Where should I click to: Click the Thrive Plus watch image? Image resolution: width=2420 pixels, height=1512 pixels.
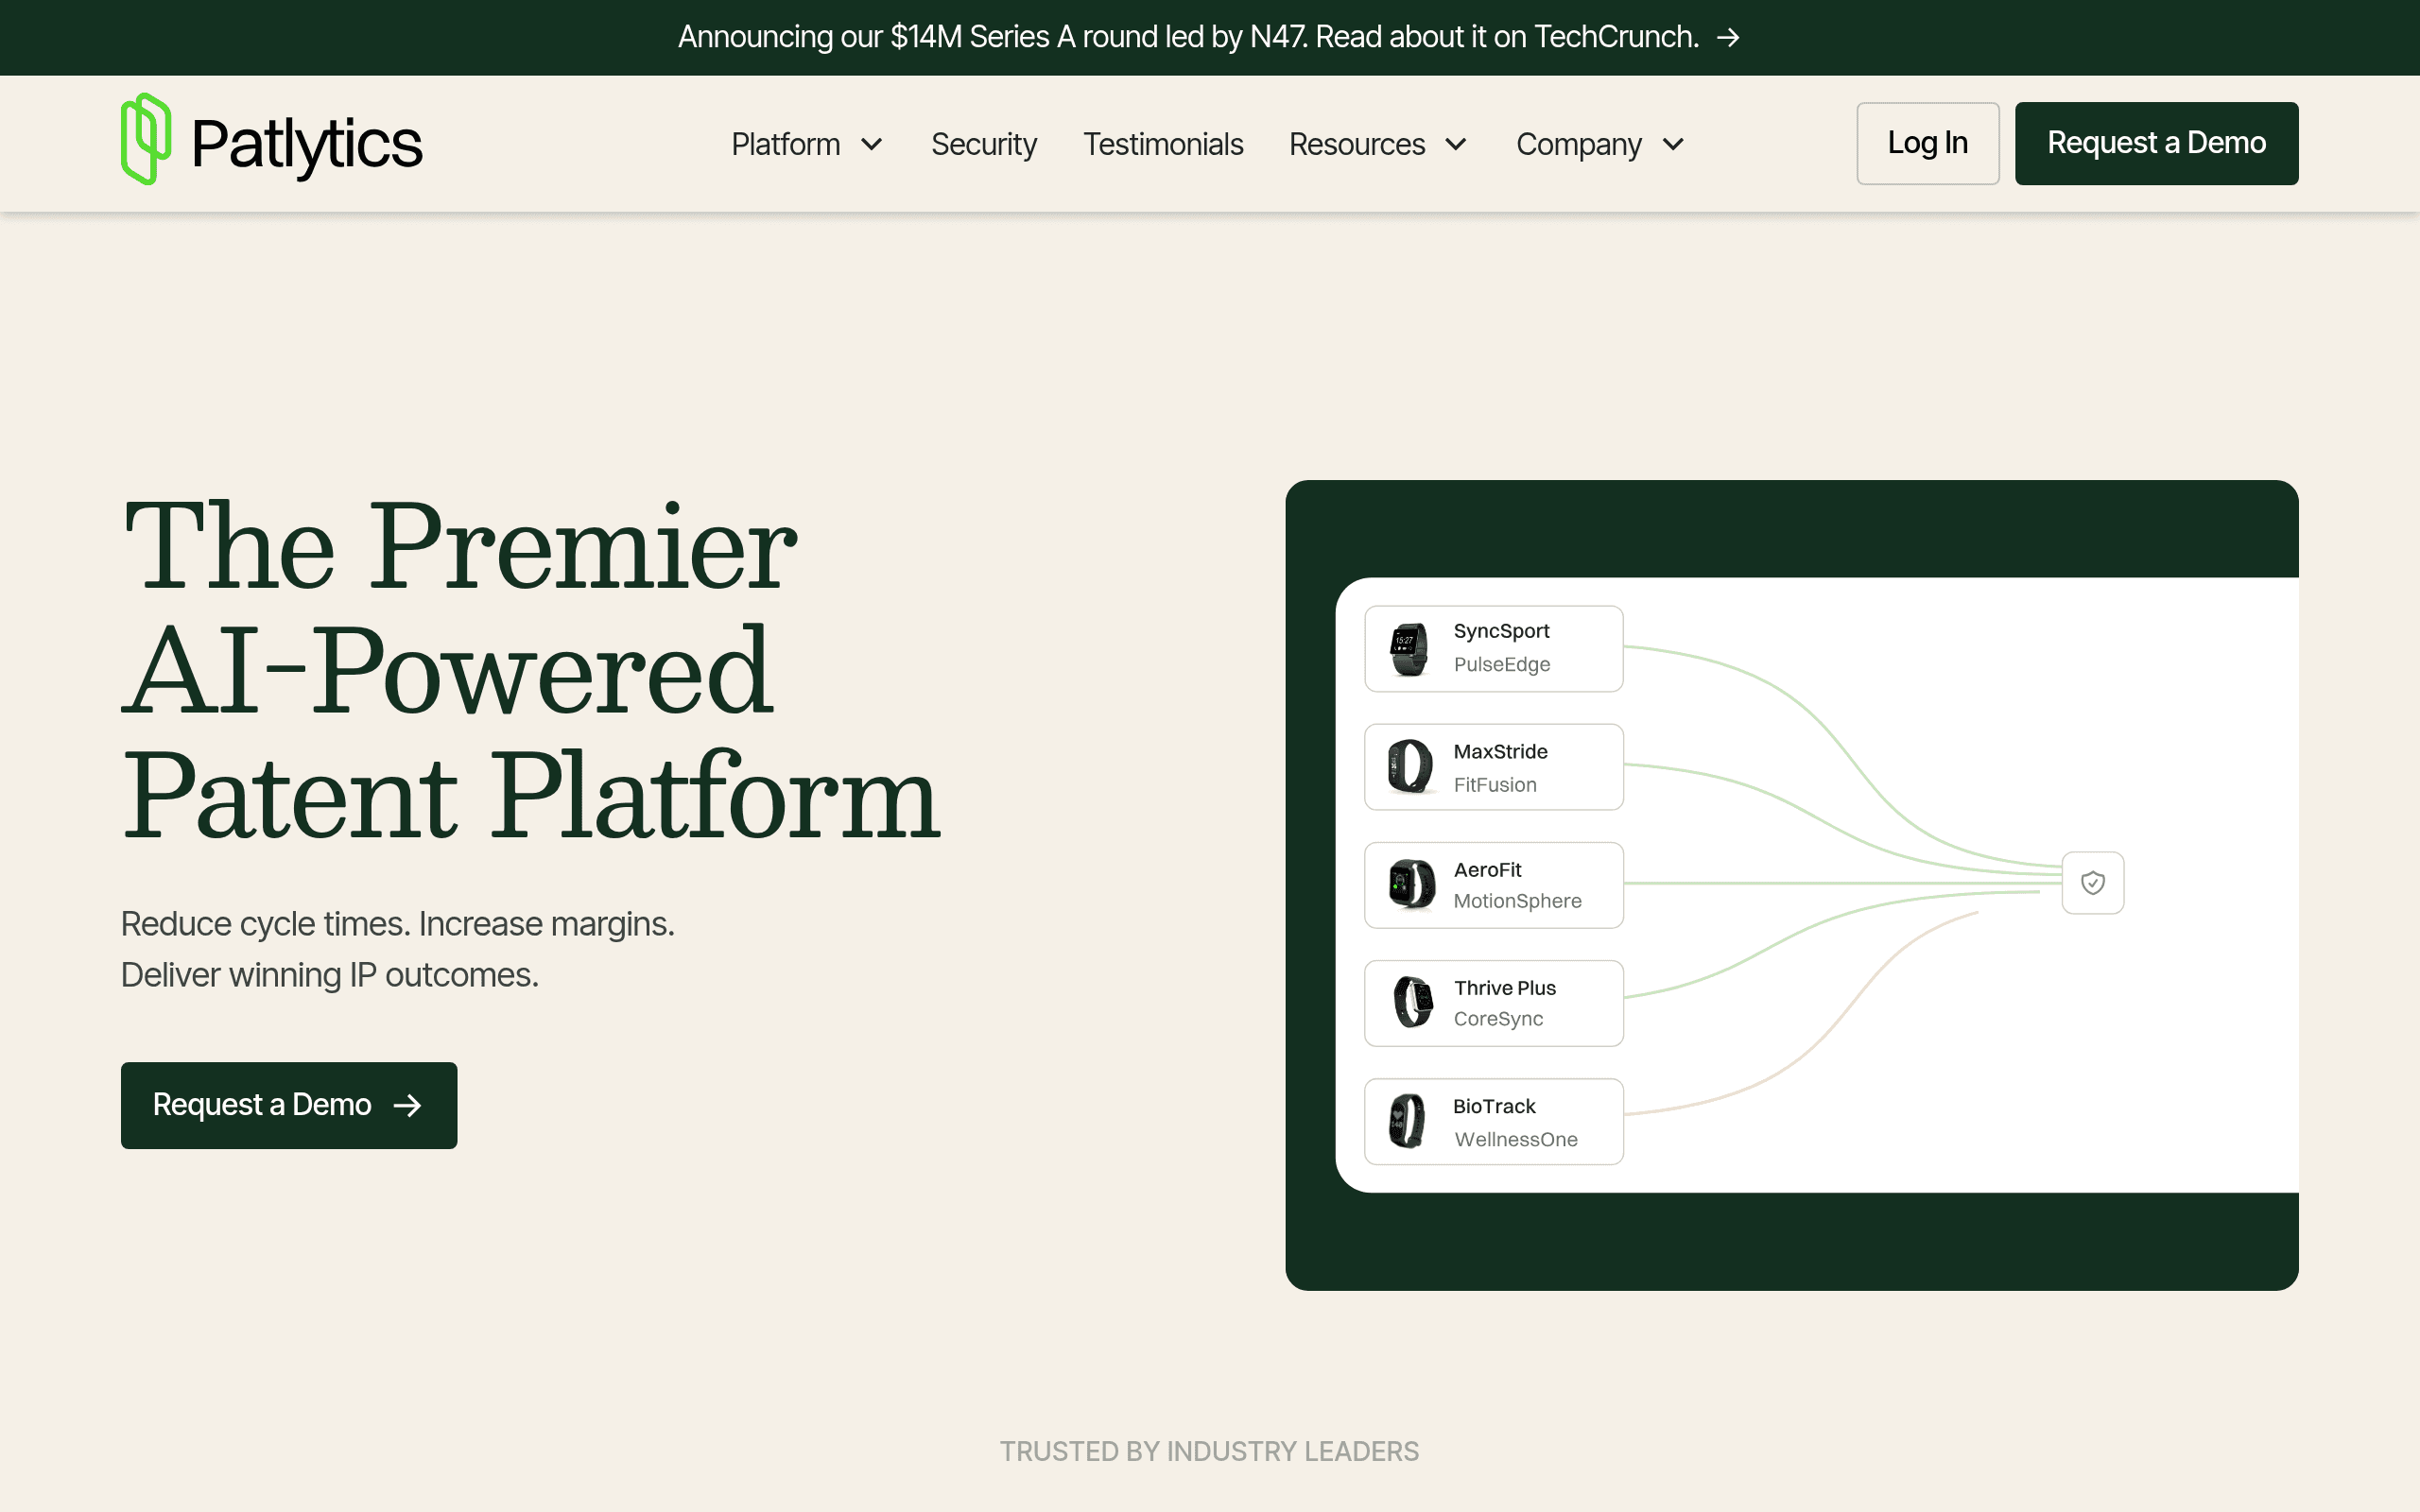pos(1413,1003)
